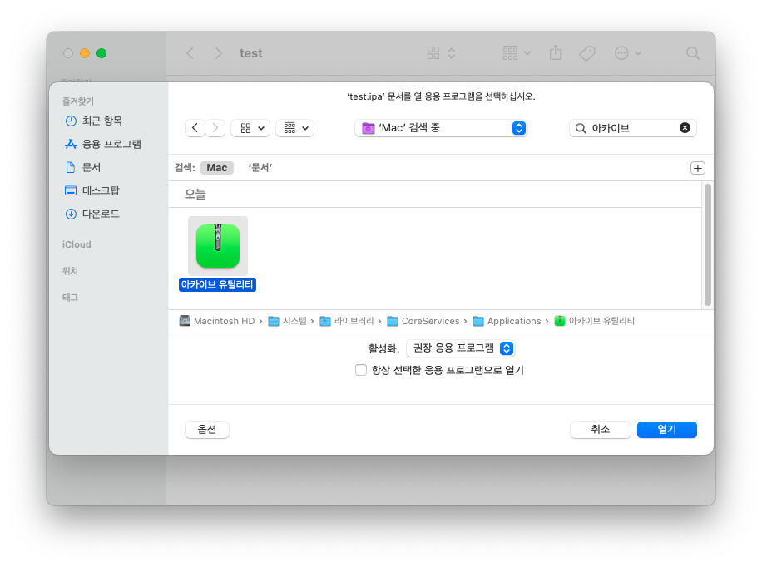Select Macintosh HD in the path bar
This screenshot has width=762, height=567.
(x=217, y=321)
